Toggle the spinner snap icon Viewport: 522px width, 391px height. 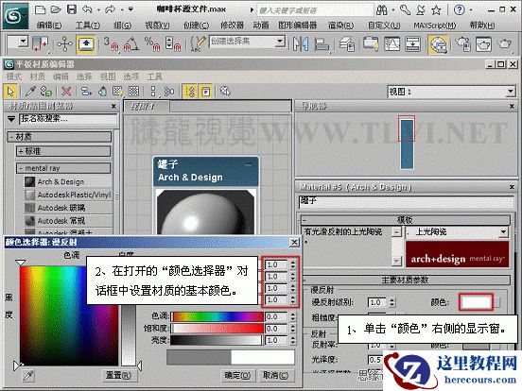click(173, 44)
